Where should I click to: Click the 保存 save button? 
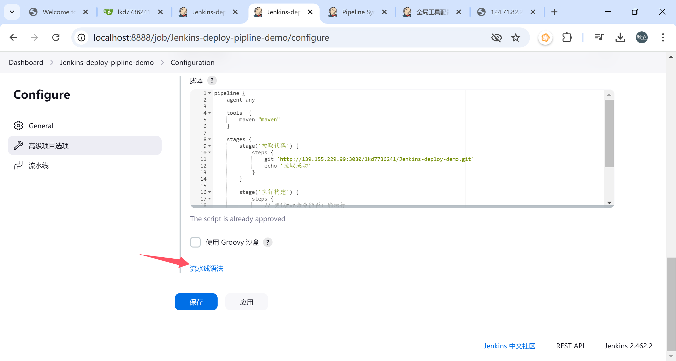click(196, 302)
